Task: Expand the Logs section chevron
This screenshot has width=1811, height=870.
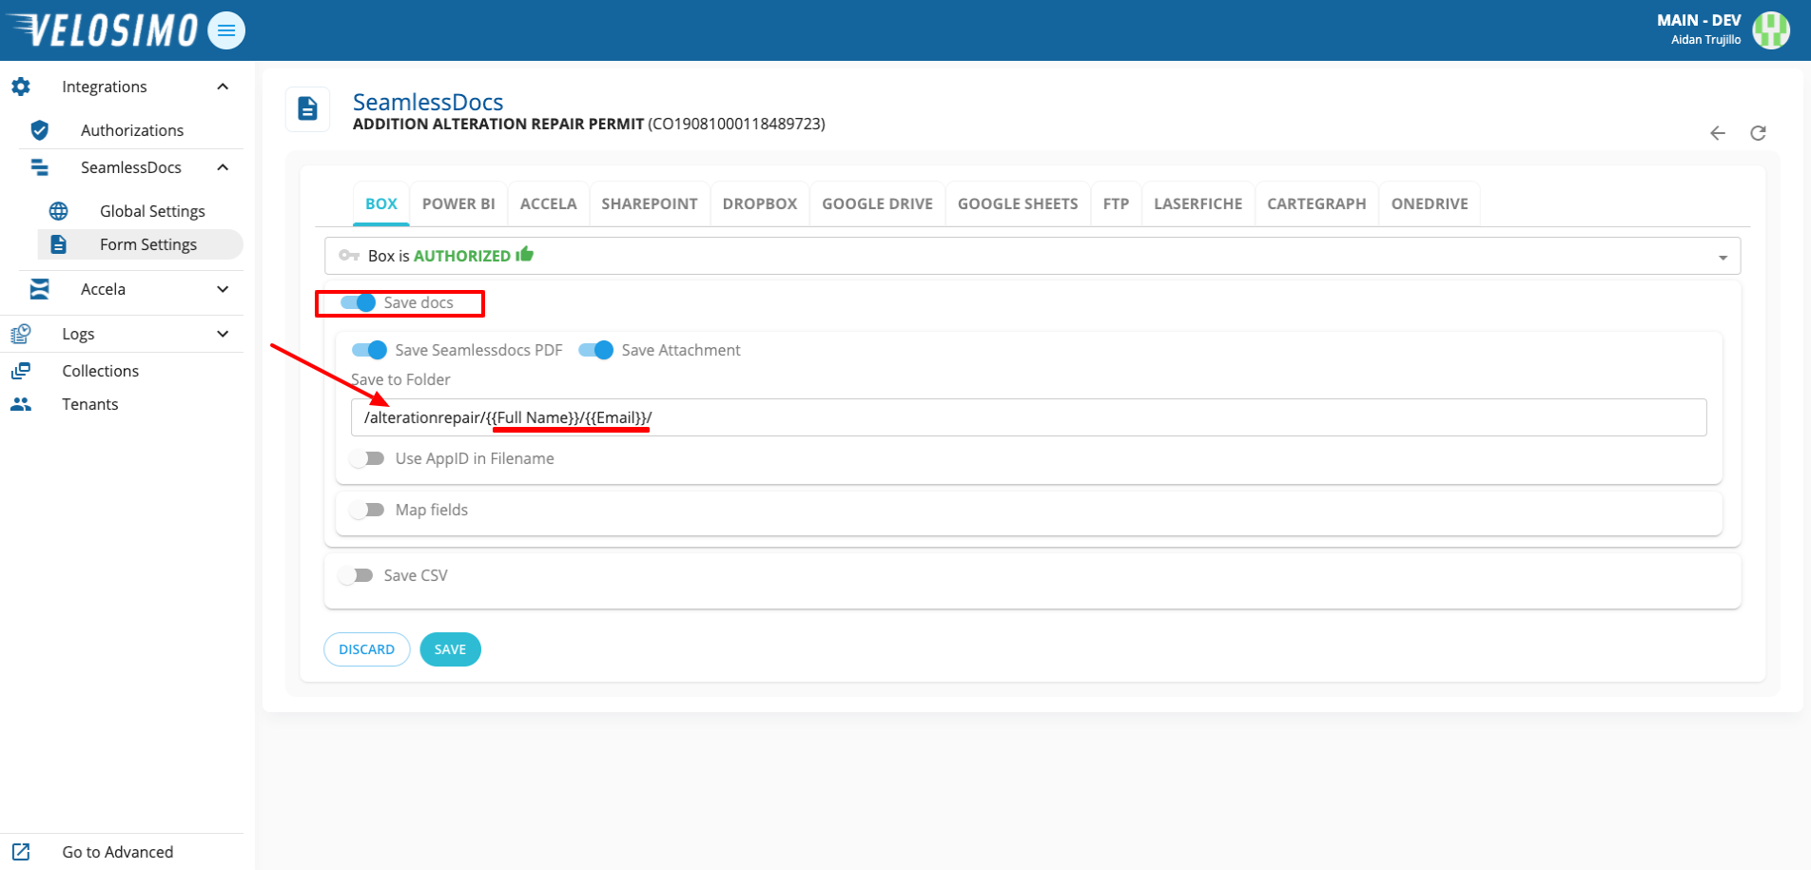Action: coord(223,334)
